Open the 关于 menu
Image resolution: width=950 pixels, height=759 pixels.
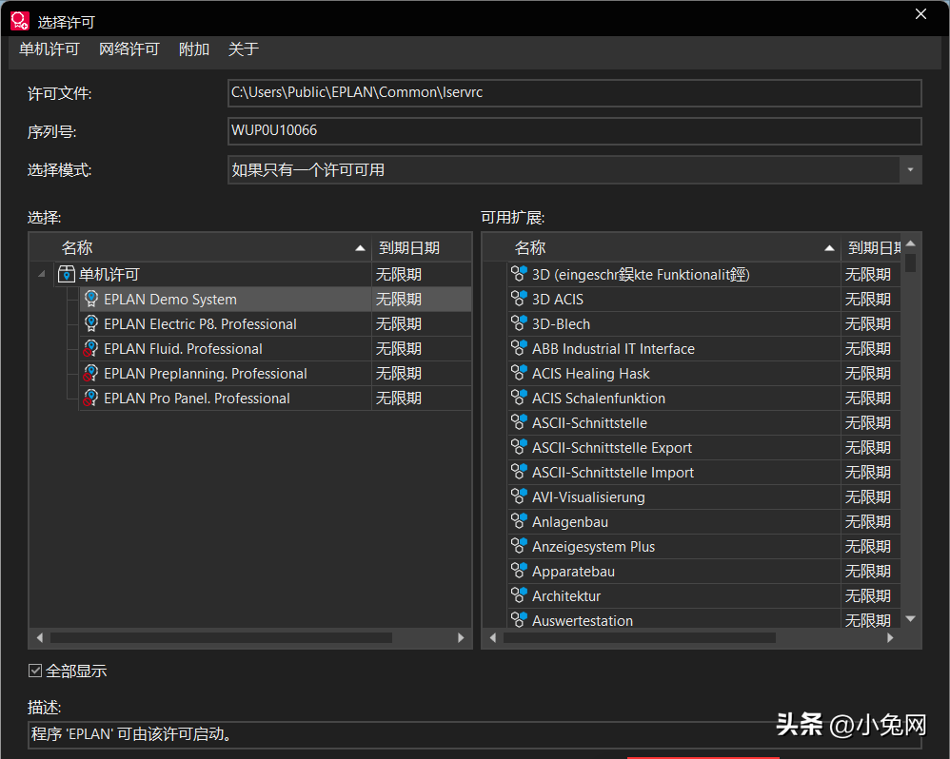point(244,49)
